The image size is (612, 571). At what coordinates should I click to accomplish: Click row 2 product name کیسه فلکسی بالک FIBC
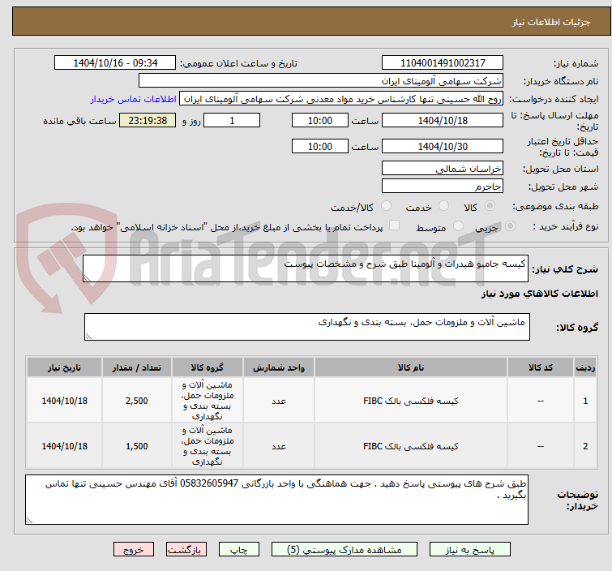[411, 446]
